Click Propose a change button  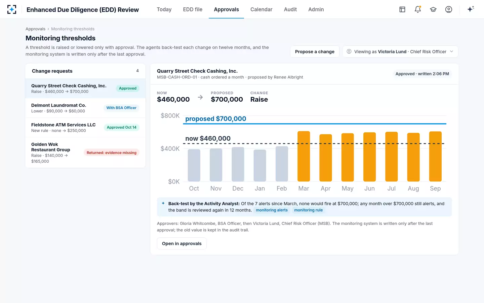coord(315,52)
